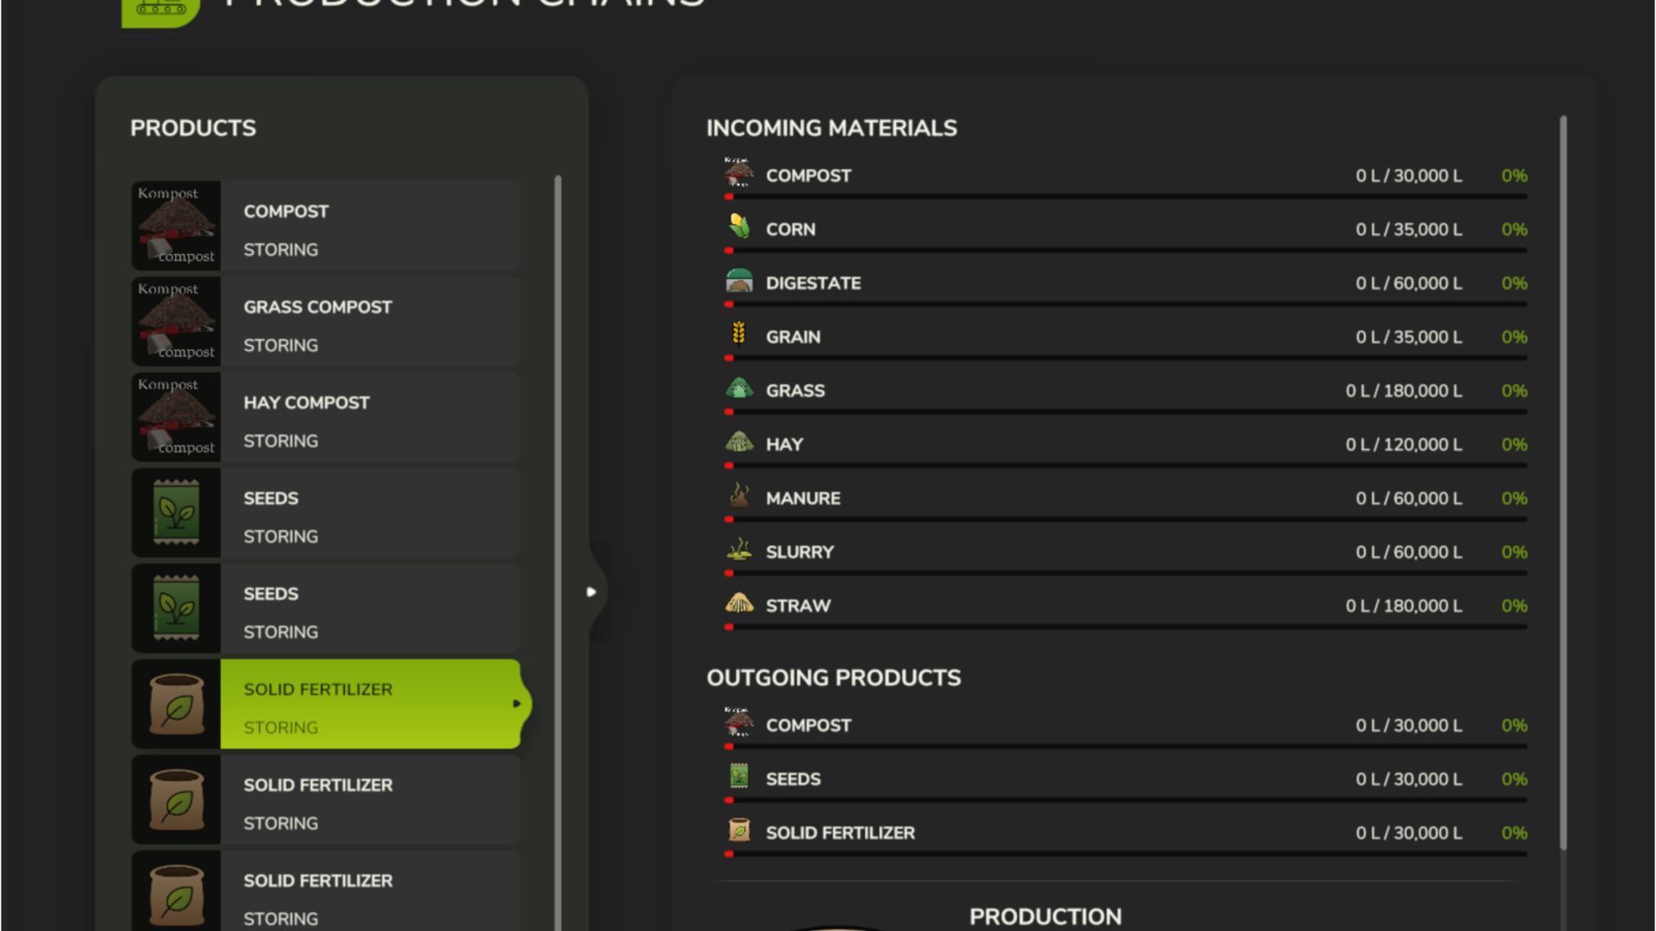Click the outgoing Seeds bag icon
The height and width of the screenshot is (931, 1656).
(739, 777)
